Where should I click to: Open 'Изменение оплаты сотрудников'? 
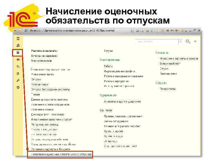[50, 105]
